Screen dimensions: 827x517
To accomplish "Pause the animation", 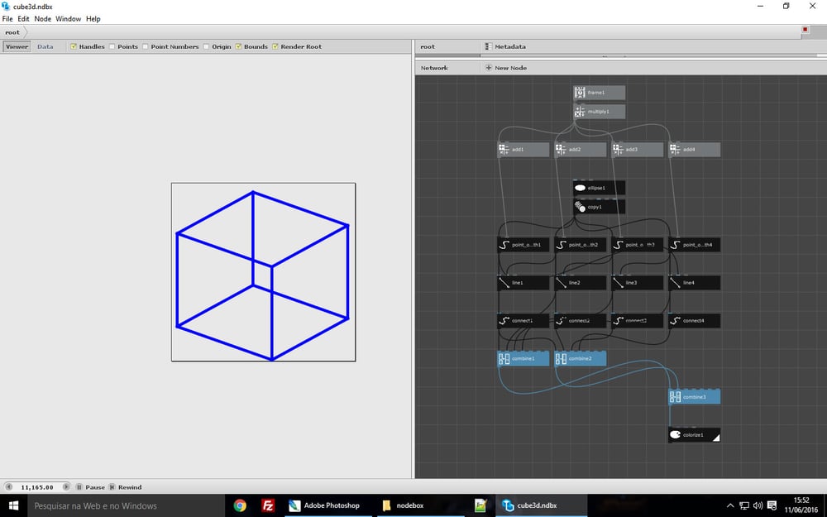I will pyautogui.click(x=90, y=487).
